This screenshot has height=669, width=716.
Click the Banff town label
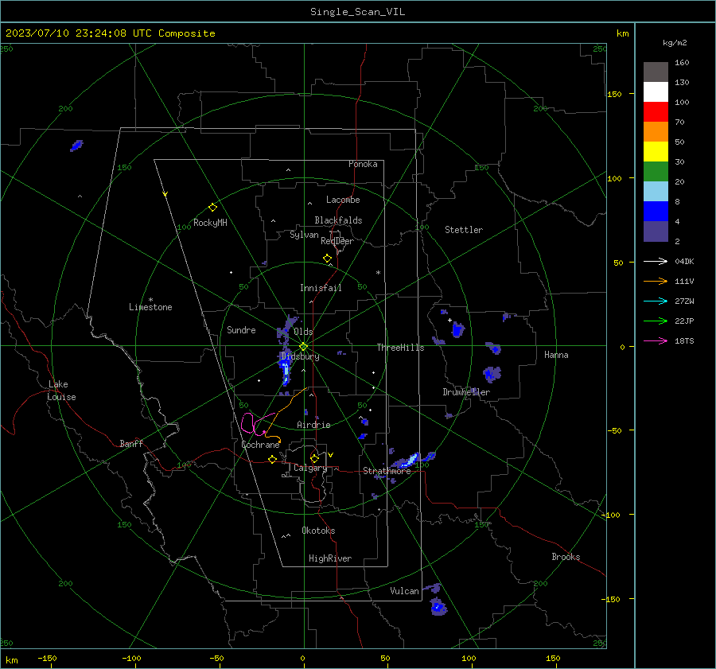(x=131, y=443)
